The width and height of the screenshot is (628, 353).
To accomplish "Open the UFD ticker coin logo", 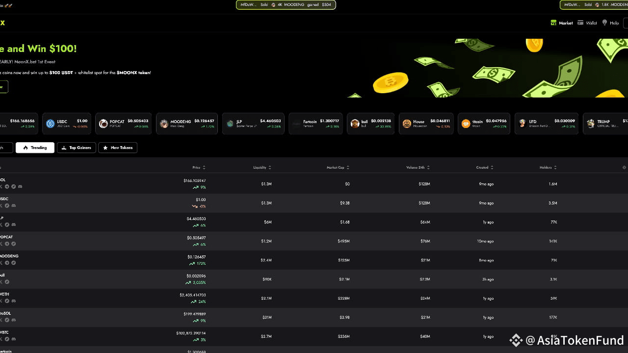I will (x=523, y=124).
